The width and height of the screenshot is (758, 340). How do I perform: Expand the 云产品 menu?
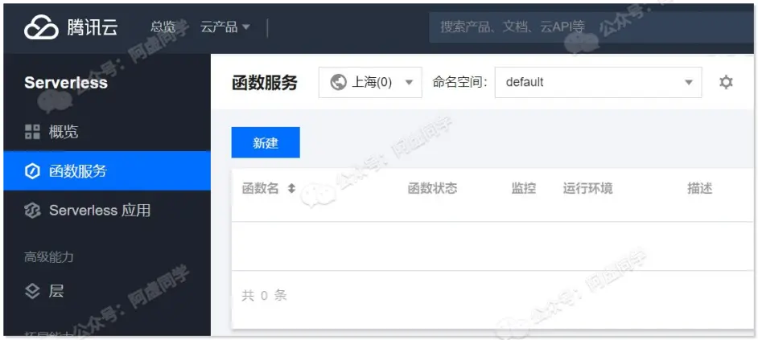coord(225,27)
